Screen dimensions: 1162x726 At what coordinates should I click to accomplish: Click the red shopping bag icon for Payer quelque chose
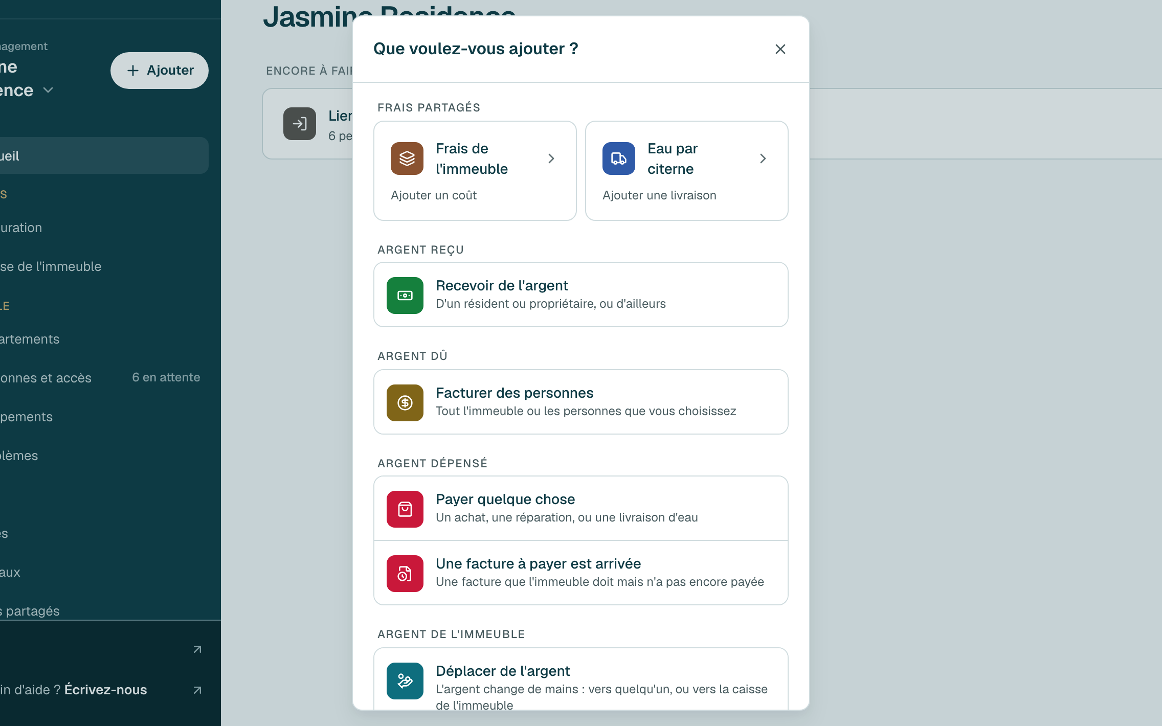[x=405, y=509]
